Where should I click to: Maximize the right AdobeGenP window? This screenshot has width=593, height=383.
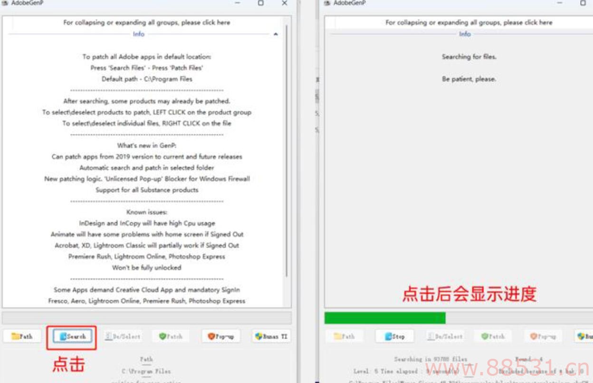pyautogui.click(x=583, y=3)
